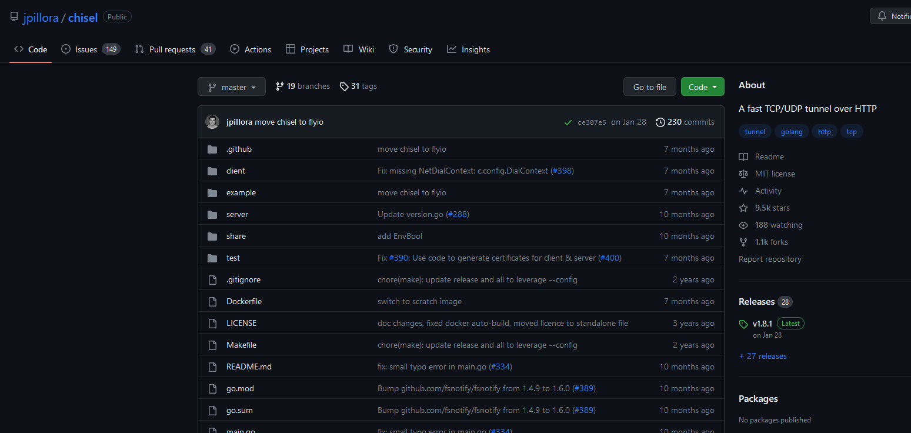The image size is (911, 433).
Task: Select the http topic tag
Action: [x=825, y=132]
